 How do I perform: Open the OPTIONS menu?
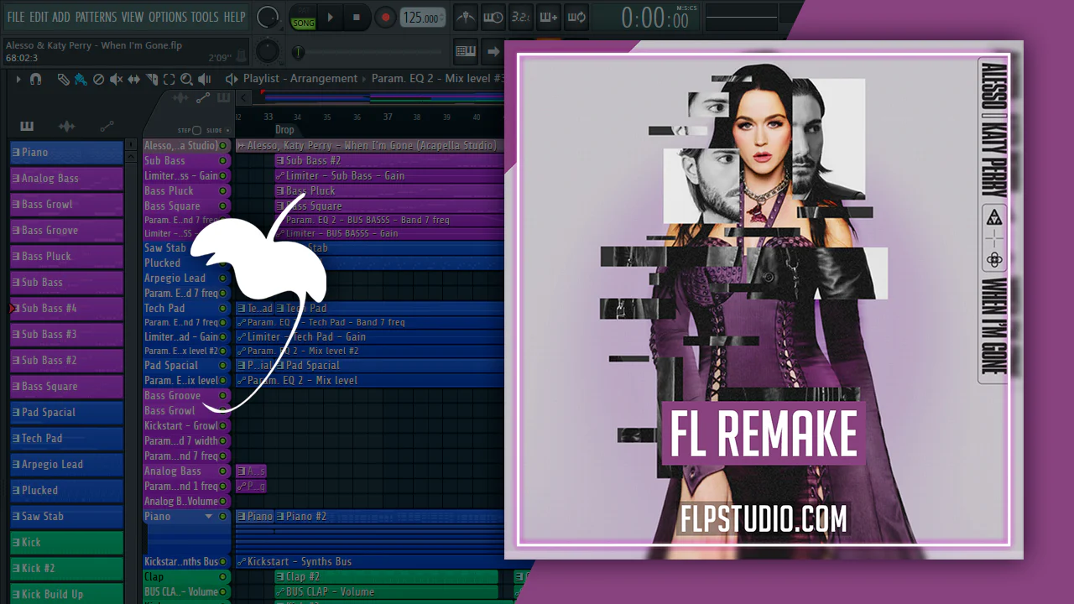(167, 17)
